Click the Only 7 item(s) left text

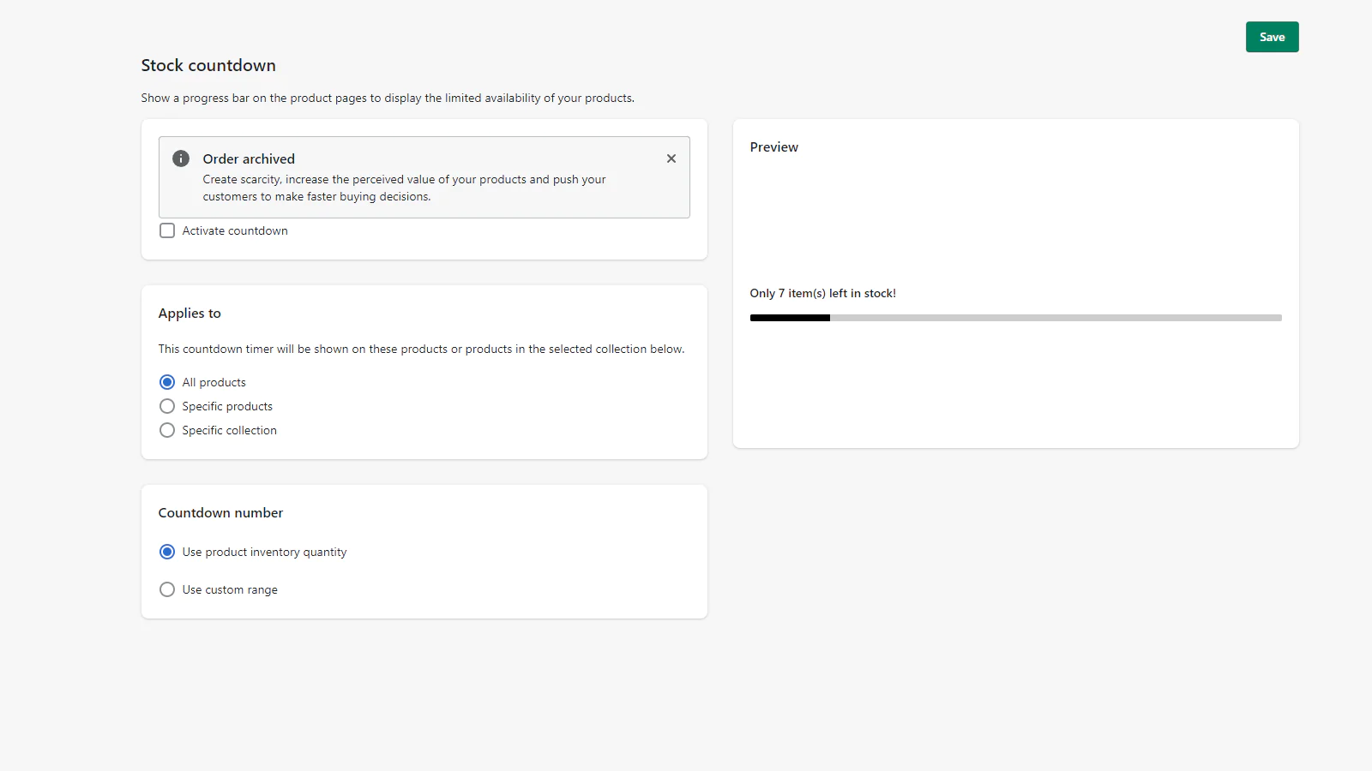822,293
